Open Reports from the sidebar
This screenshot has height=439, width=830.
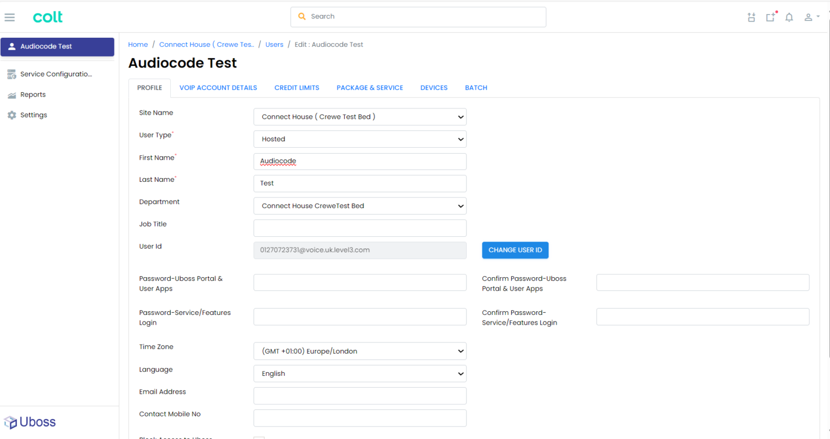[33, 95]
